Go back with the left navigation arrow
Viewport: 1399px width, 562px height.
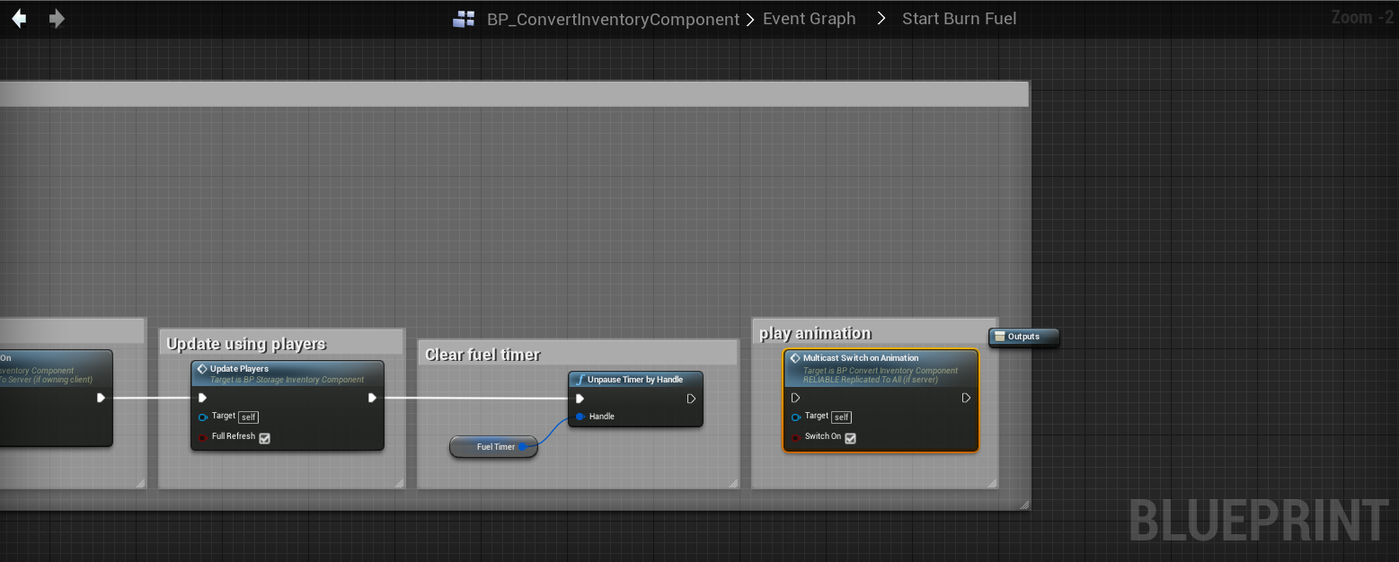click(19, 18)
